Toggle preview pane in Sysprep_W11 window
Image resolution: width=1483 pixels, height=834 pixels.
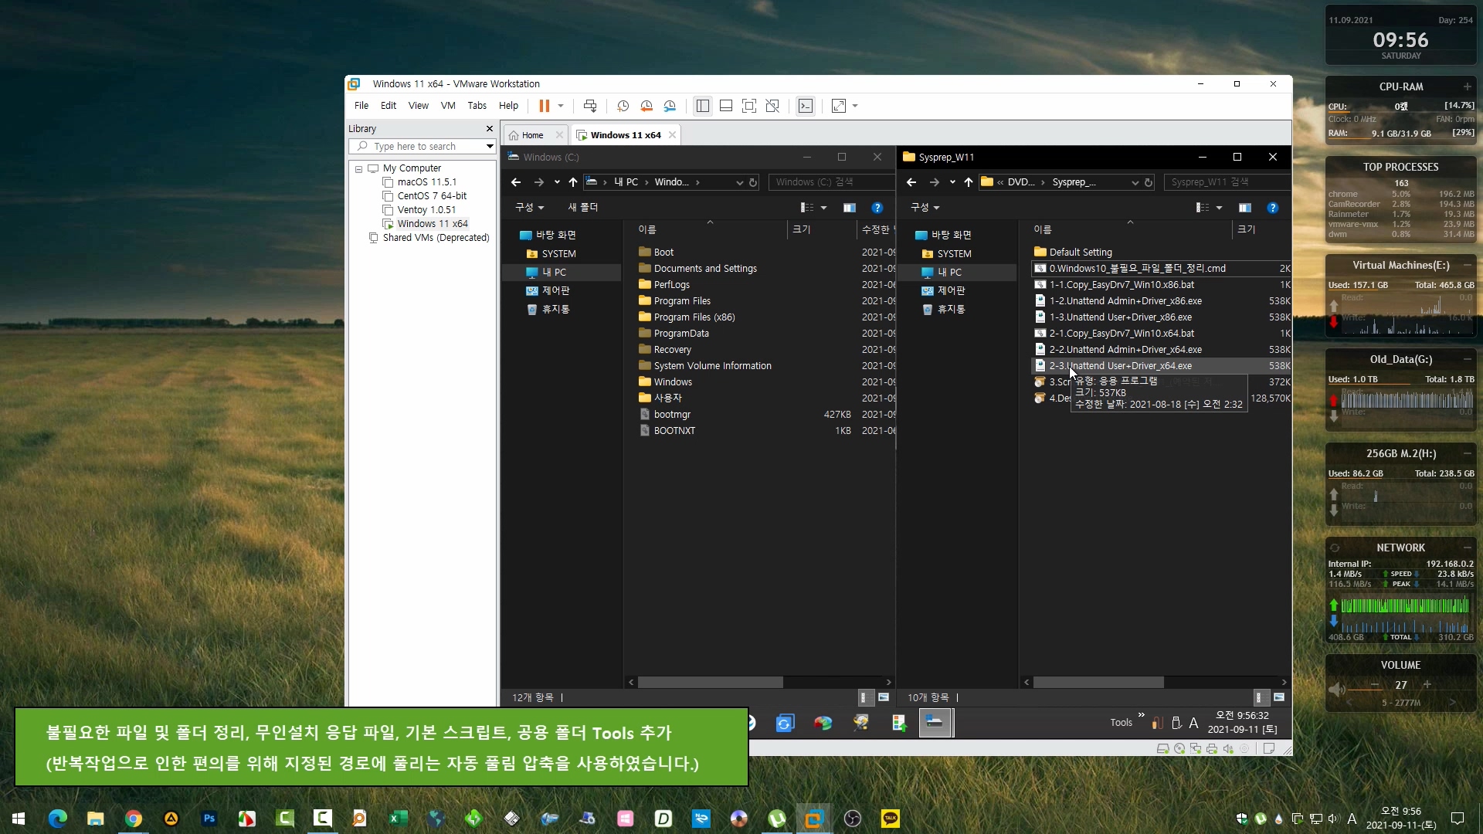(1244, 208)
